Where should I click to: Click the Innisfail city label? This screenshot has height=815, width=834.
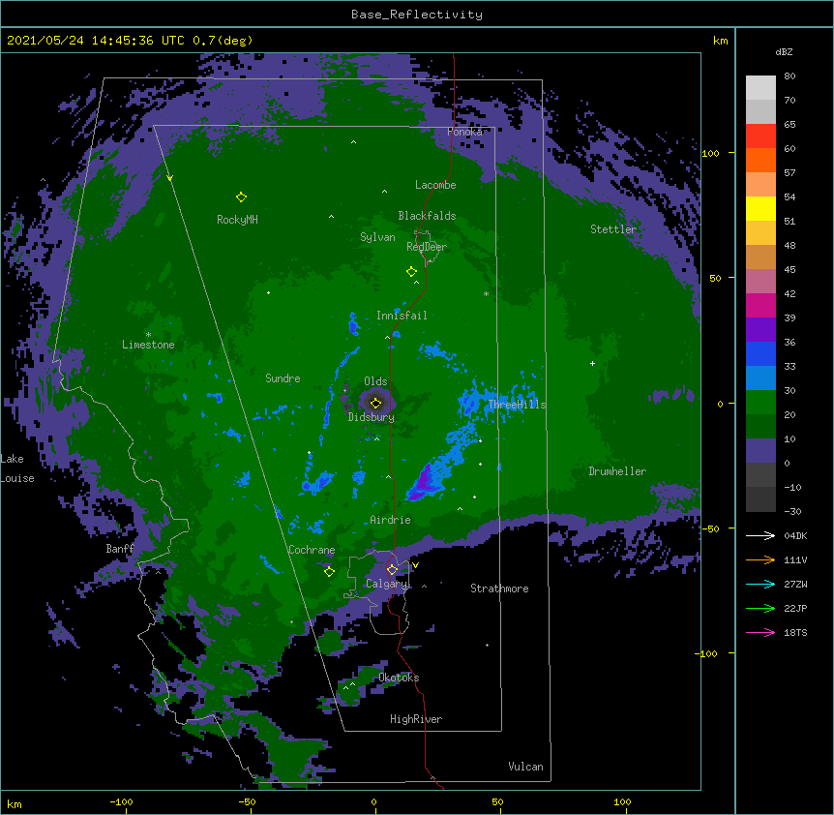[402, 316]
